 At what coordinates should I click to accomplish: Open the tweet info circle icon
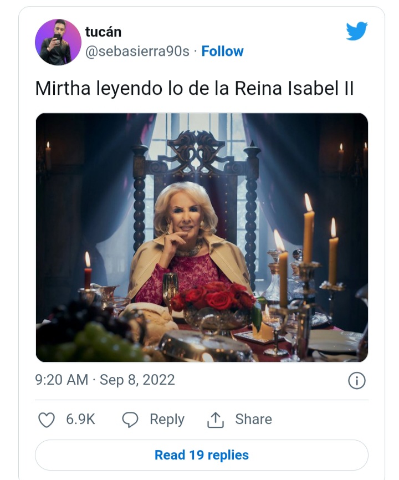click(x=356, y=380)
